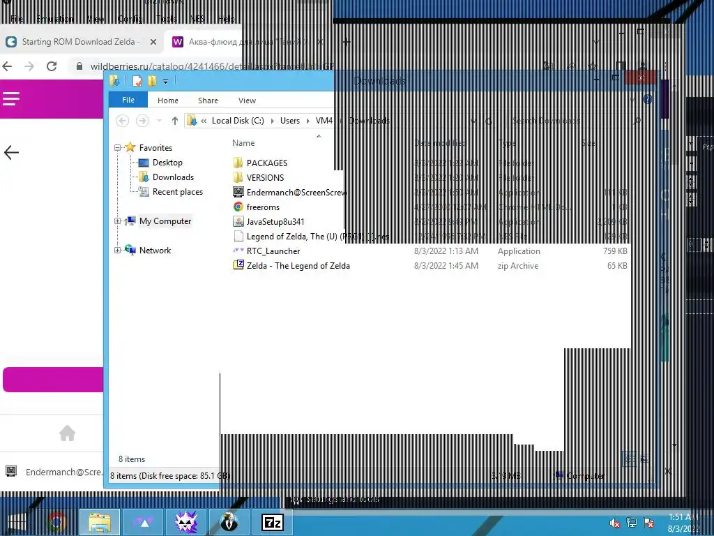Select Network in the navigation pane

[x=155, y=251]
